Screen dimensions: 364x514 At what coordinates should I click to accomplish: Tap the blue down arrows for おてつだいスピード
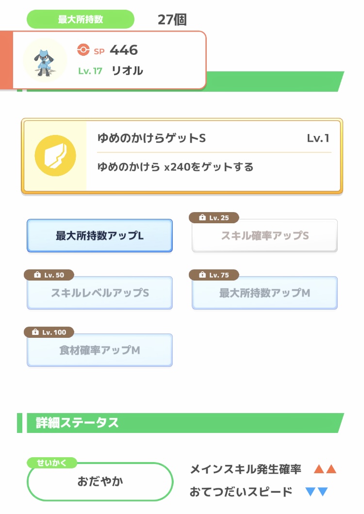(316, 492)
